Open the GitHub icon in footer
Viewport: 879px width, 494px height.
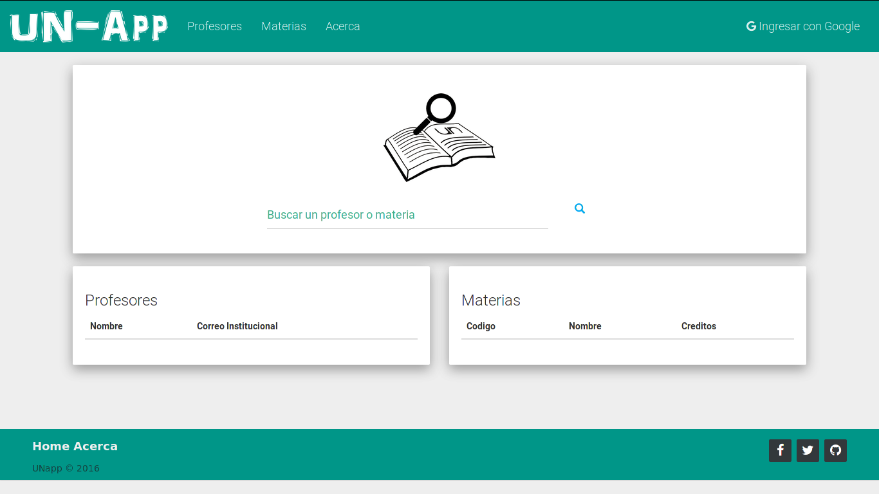coord(835,450)
